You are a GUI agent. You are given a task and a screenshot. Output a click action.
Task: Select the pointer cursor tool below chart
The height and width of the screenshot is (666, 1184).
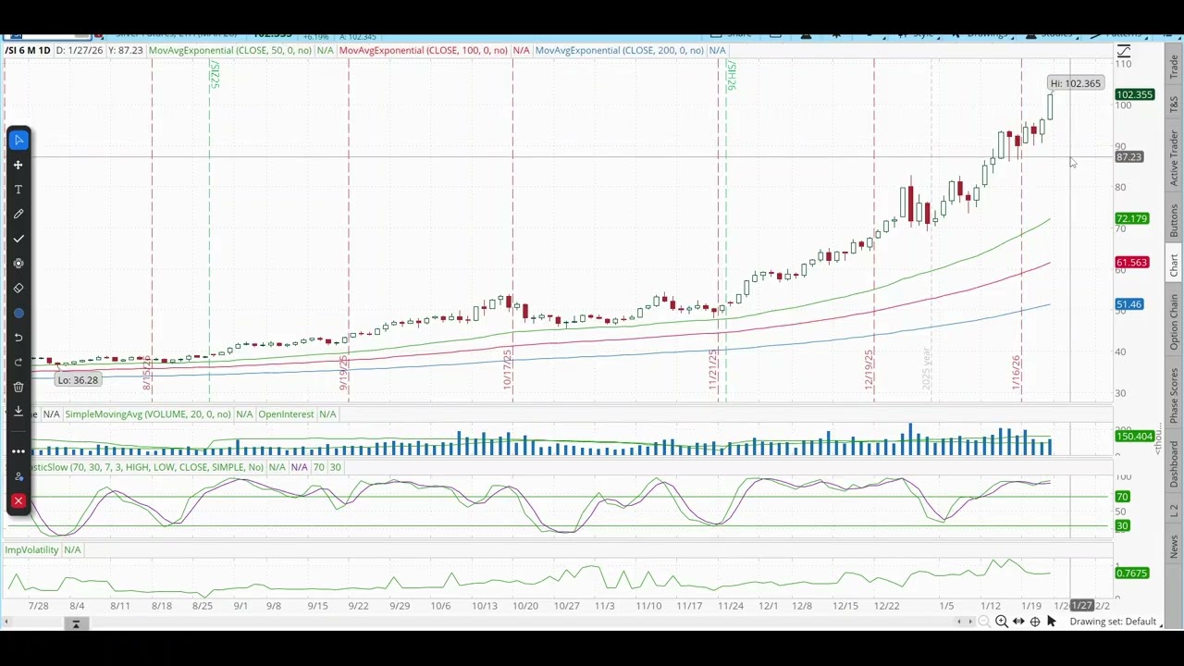1052,622
